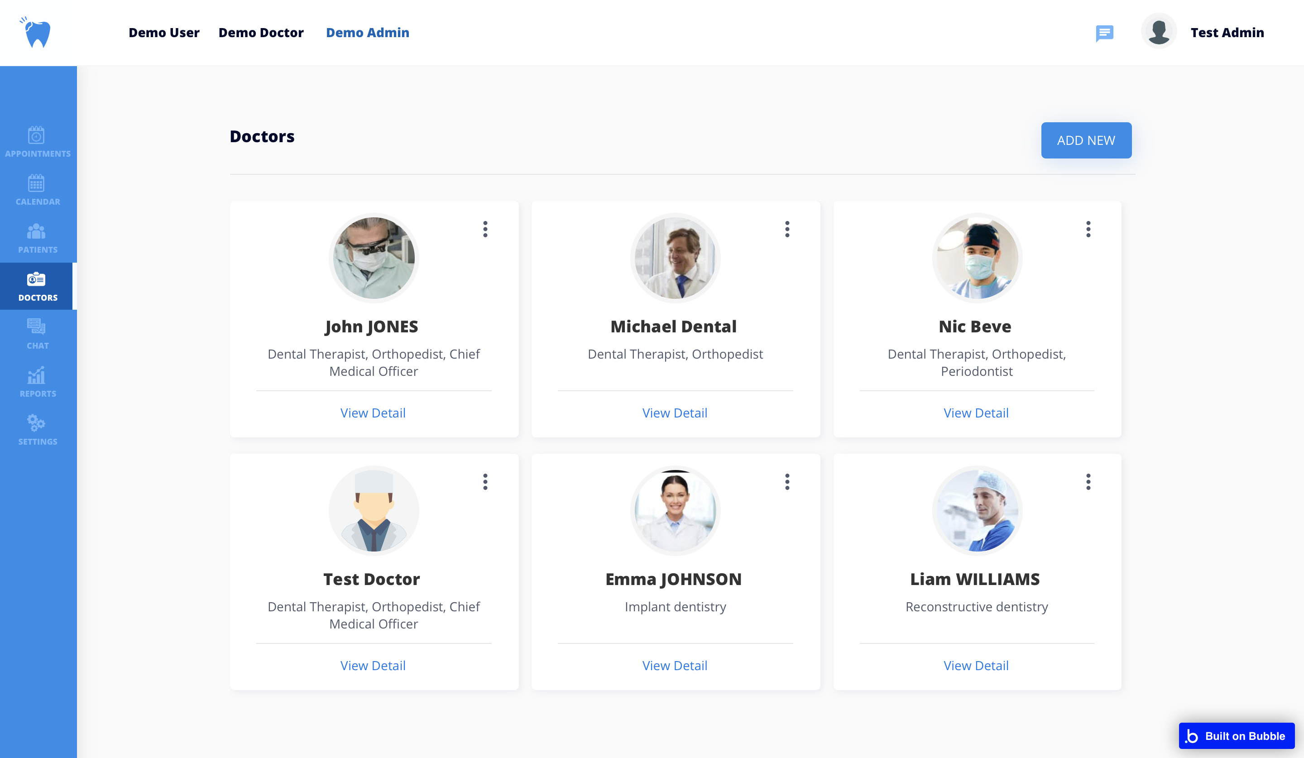
Task: Switch to the Demo User tab
Action: click(164, 33)
